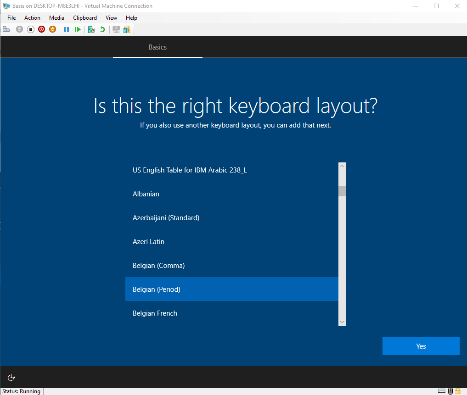Click the mouse status icon in status bar
This screenshot has width=467, height=395.
tap(450, 391)
